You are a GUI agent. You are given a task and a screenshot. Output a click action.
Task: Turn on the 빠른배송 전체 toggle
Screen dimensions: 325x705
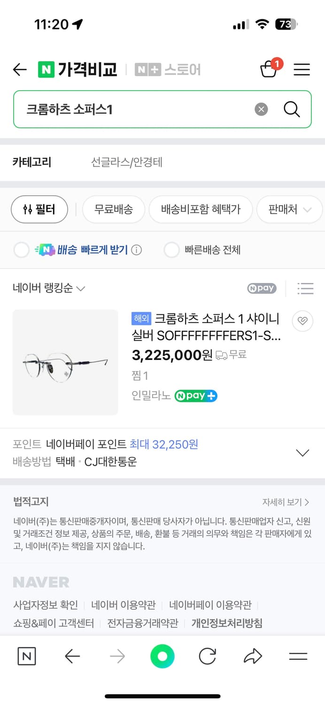(172, 250)
